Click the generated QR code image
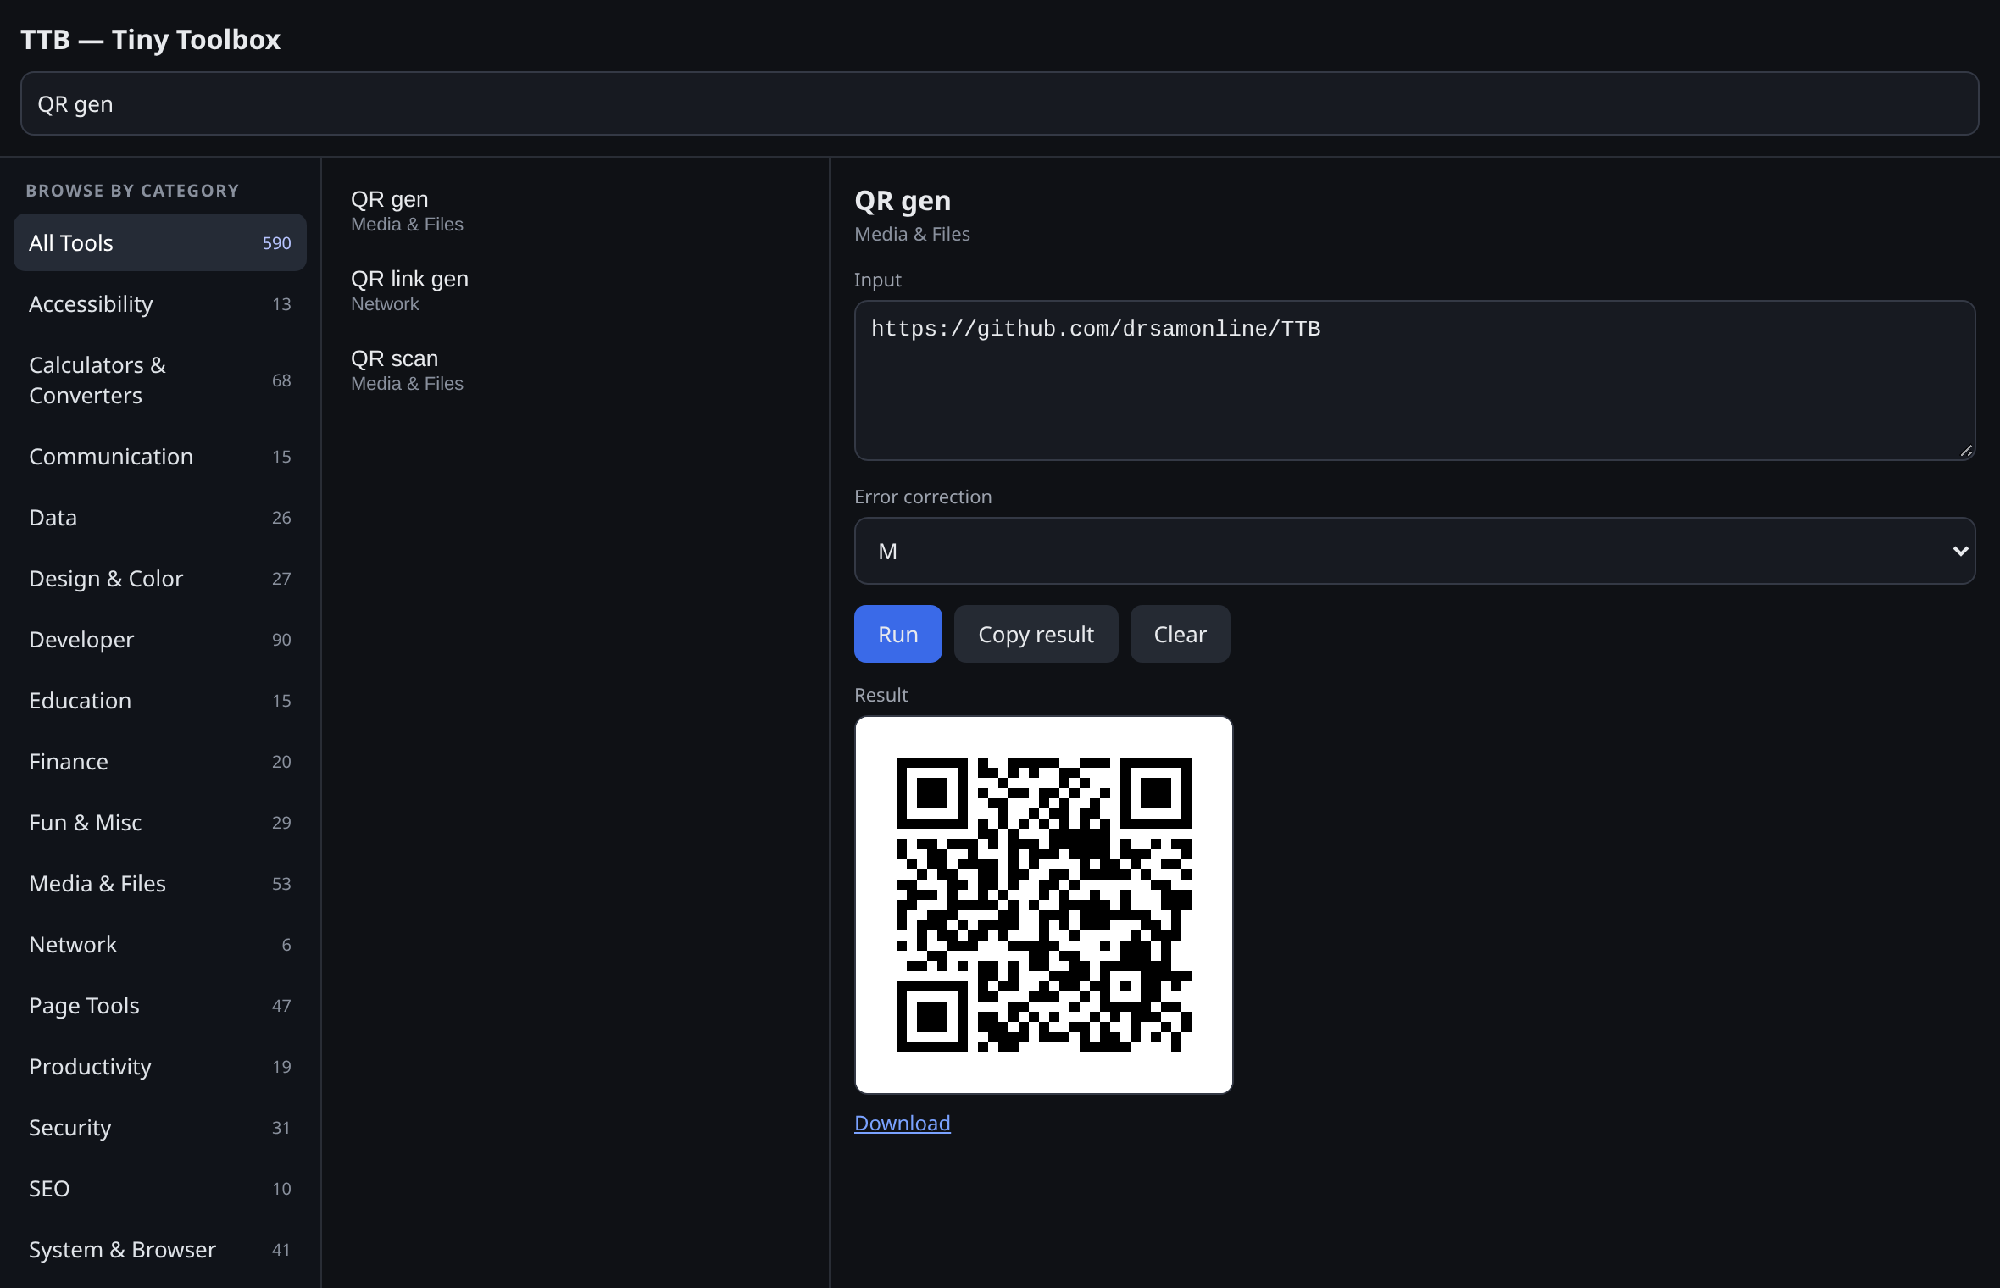This screenshot has width=2000, height=1288. pyautogui.click(x=1043, y=904)
